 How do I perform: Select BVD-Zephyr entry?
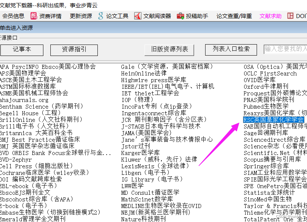pyautogui.click(x=16, y=160)
